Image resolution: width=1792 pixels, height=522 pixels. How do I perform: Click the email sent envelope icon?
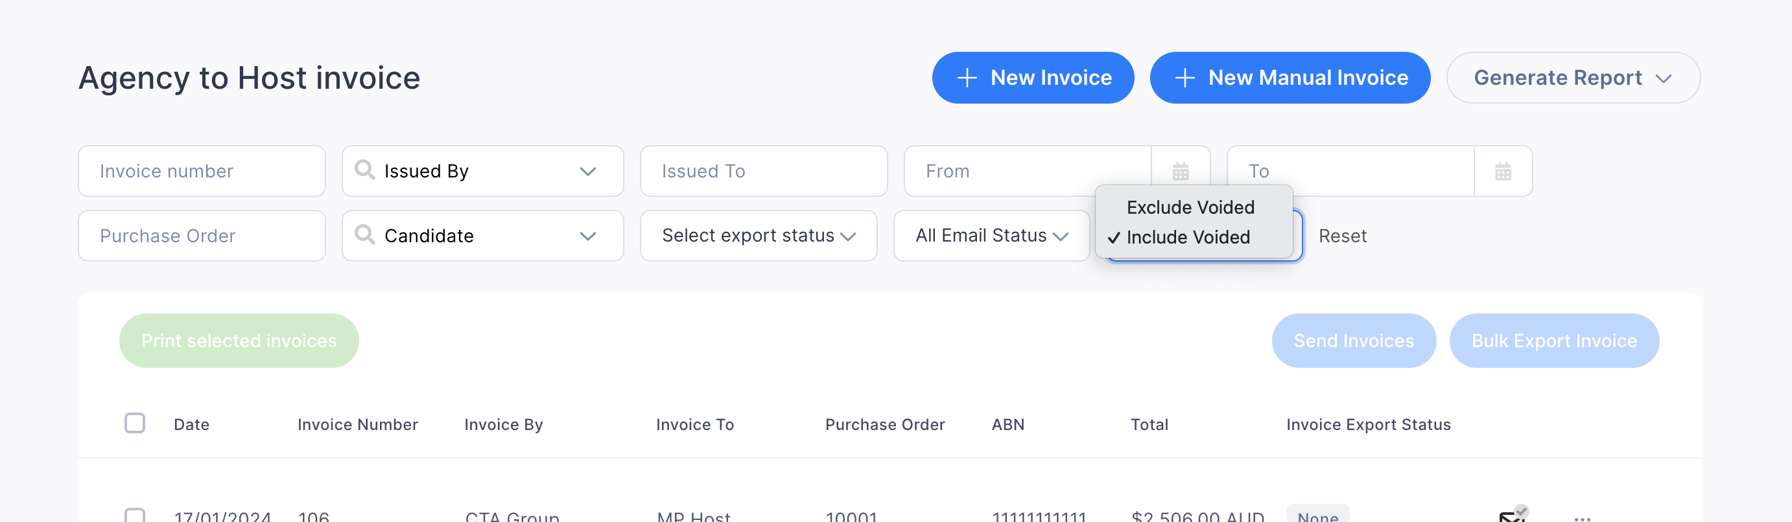[1513, 514]
